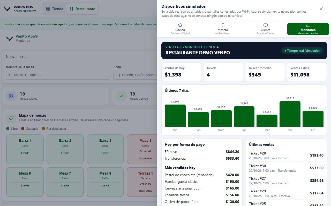Click the store icon in Tienda tab
Image resolution: width=331 pixels, height=206 pixels.
[x=48, y=9]
